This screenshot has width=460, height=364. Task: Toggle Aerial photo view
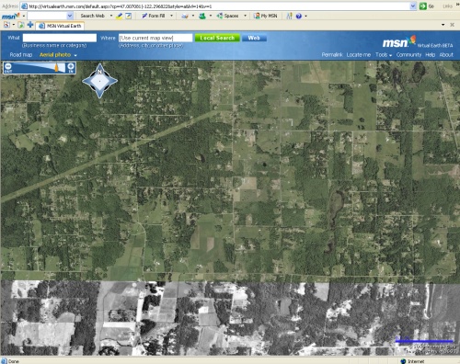tap(55, 55)
